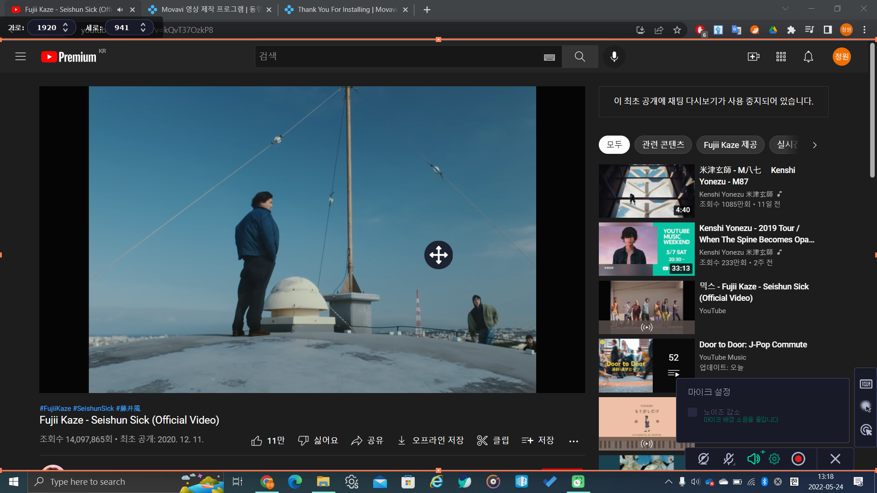
Task: Click the #FujiiKaze hashtag link
Action: [55, 409]
